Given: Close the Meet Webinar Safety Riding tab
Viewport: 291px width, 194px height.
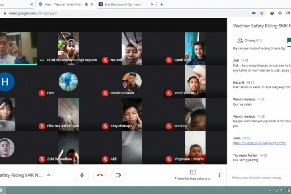Looking at the screenshot, I should click(92, 4).
